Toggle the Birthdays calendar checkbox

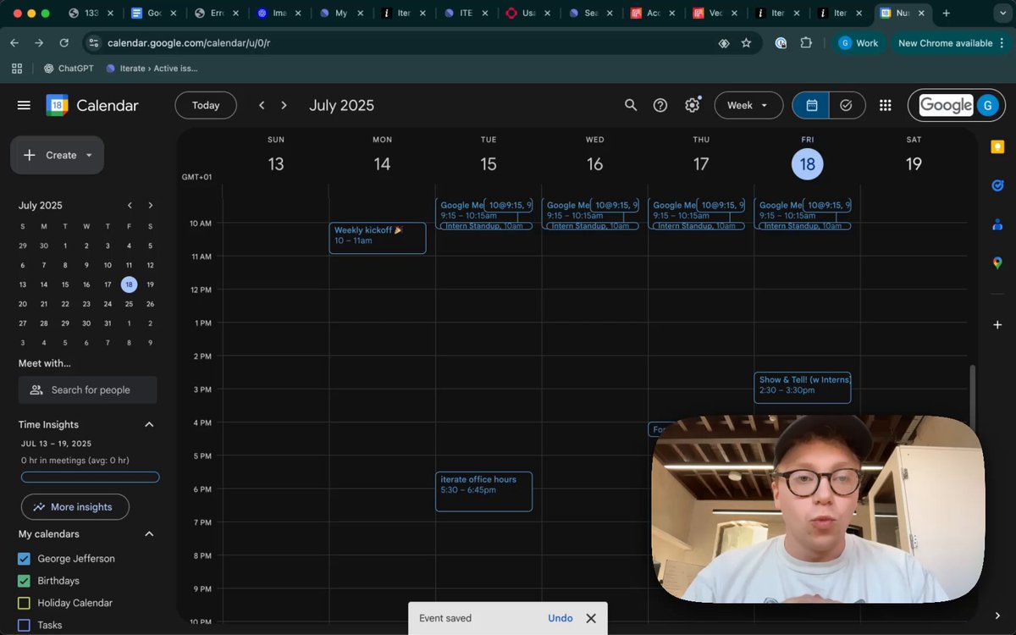pyautogui.click(x=24, y=581)
